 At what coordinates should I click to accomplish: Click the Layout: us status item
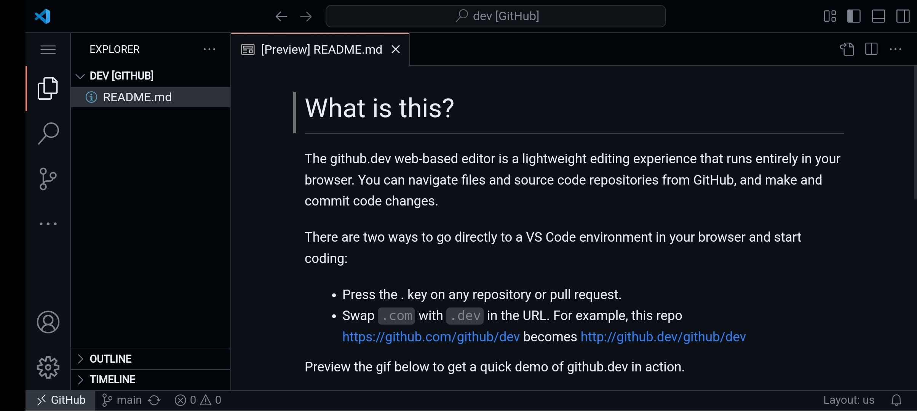coord(849,400)
